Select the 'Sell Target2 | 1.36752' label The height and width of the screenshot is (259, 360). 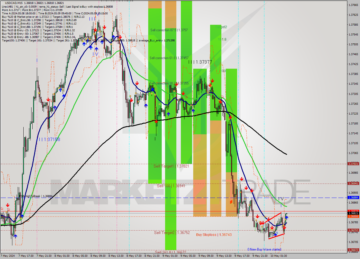172,233
